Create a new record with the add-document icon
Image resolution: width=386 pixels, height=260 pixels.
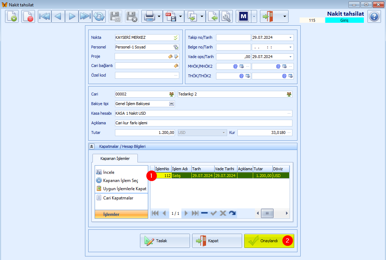(11, 16)
